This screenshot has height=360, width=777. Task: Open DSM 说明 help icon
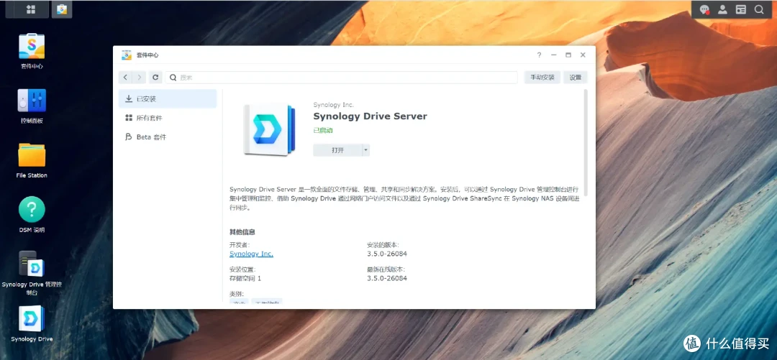pos(32,214)
